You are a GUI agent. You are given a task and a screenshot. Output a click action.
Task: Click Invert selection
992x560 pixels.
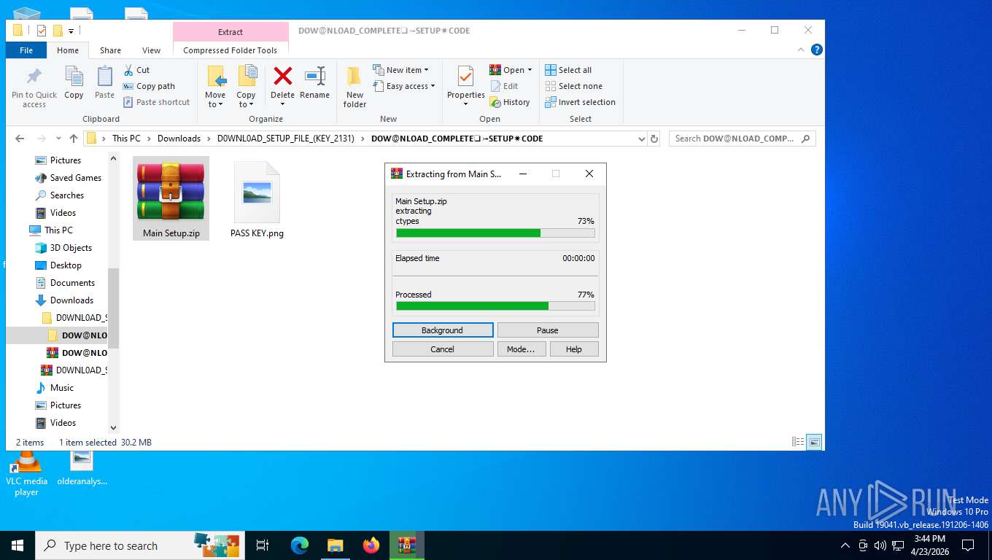pyautogui.click(x=580, y=102)
